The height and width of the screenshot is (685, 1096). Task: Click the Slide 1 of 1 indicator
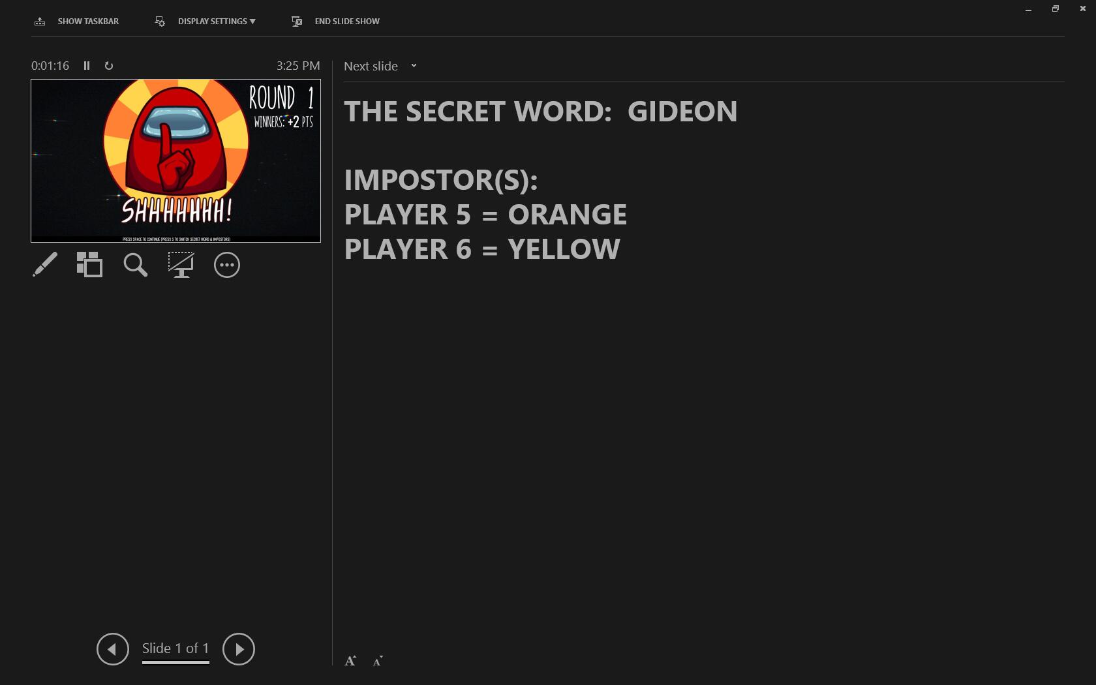pos(175,648)
